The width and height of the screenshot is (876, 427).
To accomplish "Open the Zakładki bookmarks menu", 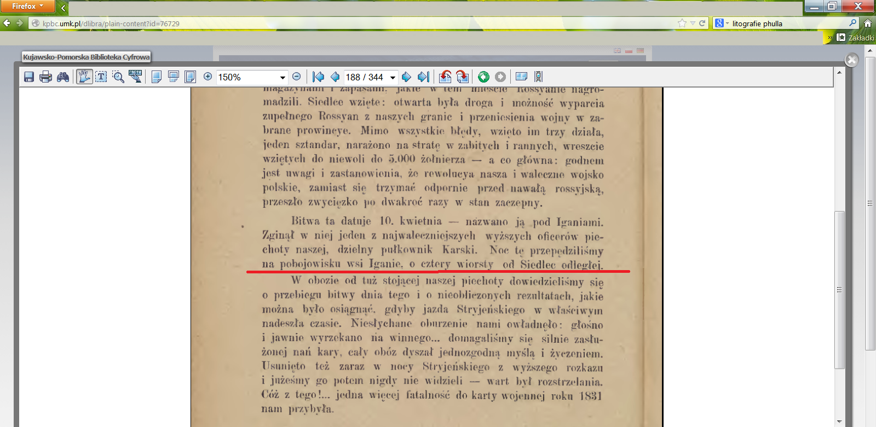I will pyautogui.click(x=857, y=38).
